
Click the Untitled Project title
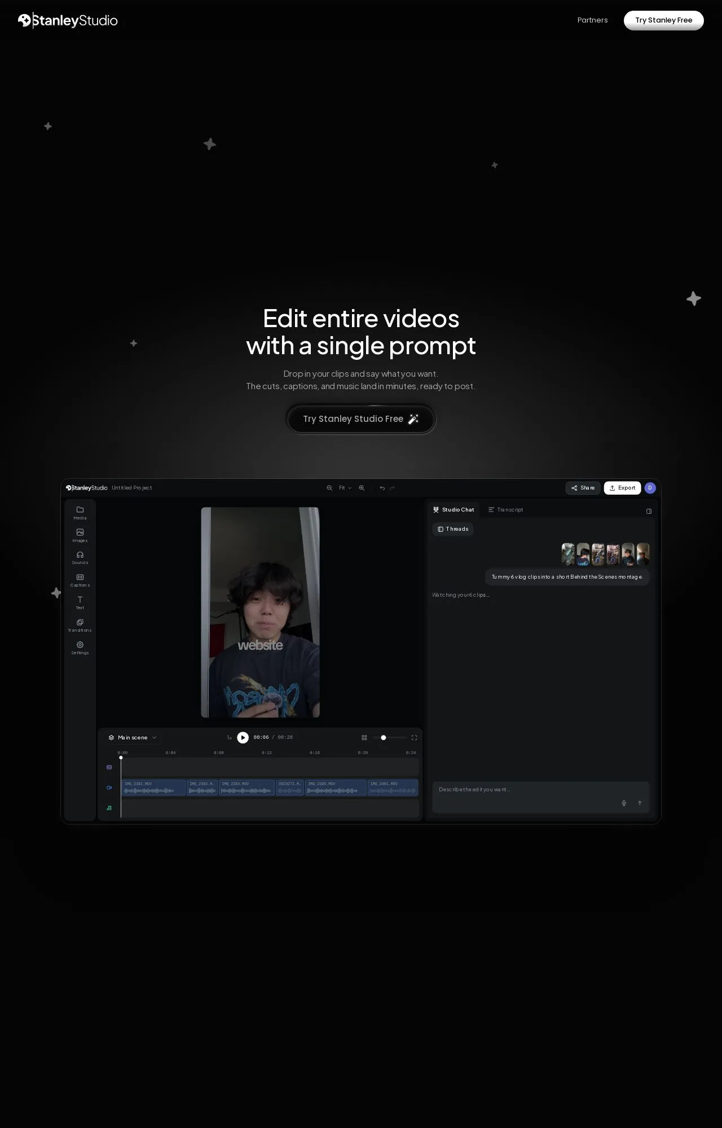pos(132,488)
